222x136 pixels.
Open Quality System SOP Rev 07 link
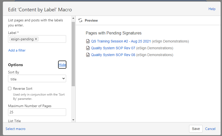(x=113, y=48)
